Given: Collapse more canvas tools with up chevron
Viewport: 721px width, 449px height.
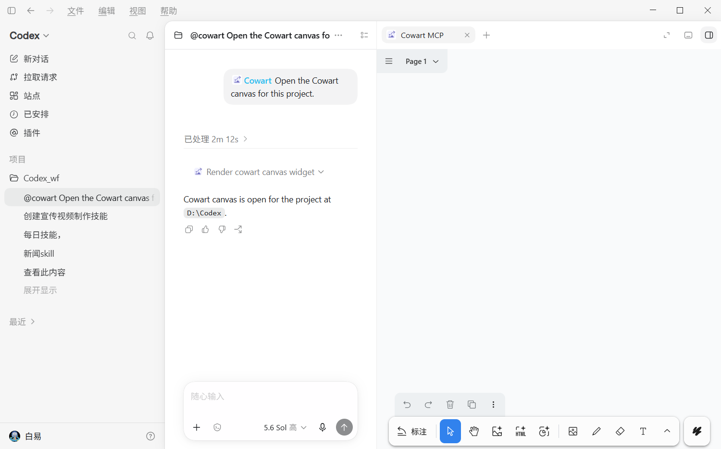Looking at the screenshot, I should (x=667, y=431).
